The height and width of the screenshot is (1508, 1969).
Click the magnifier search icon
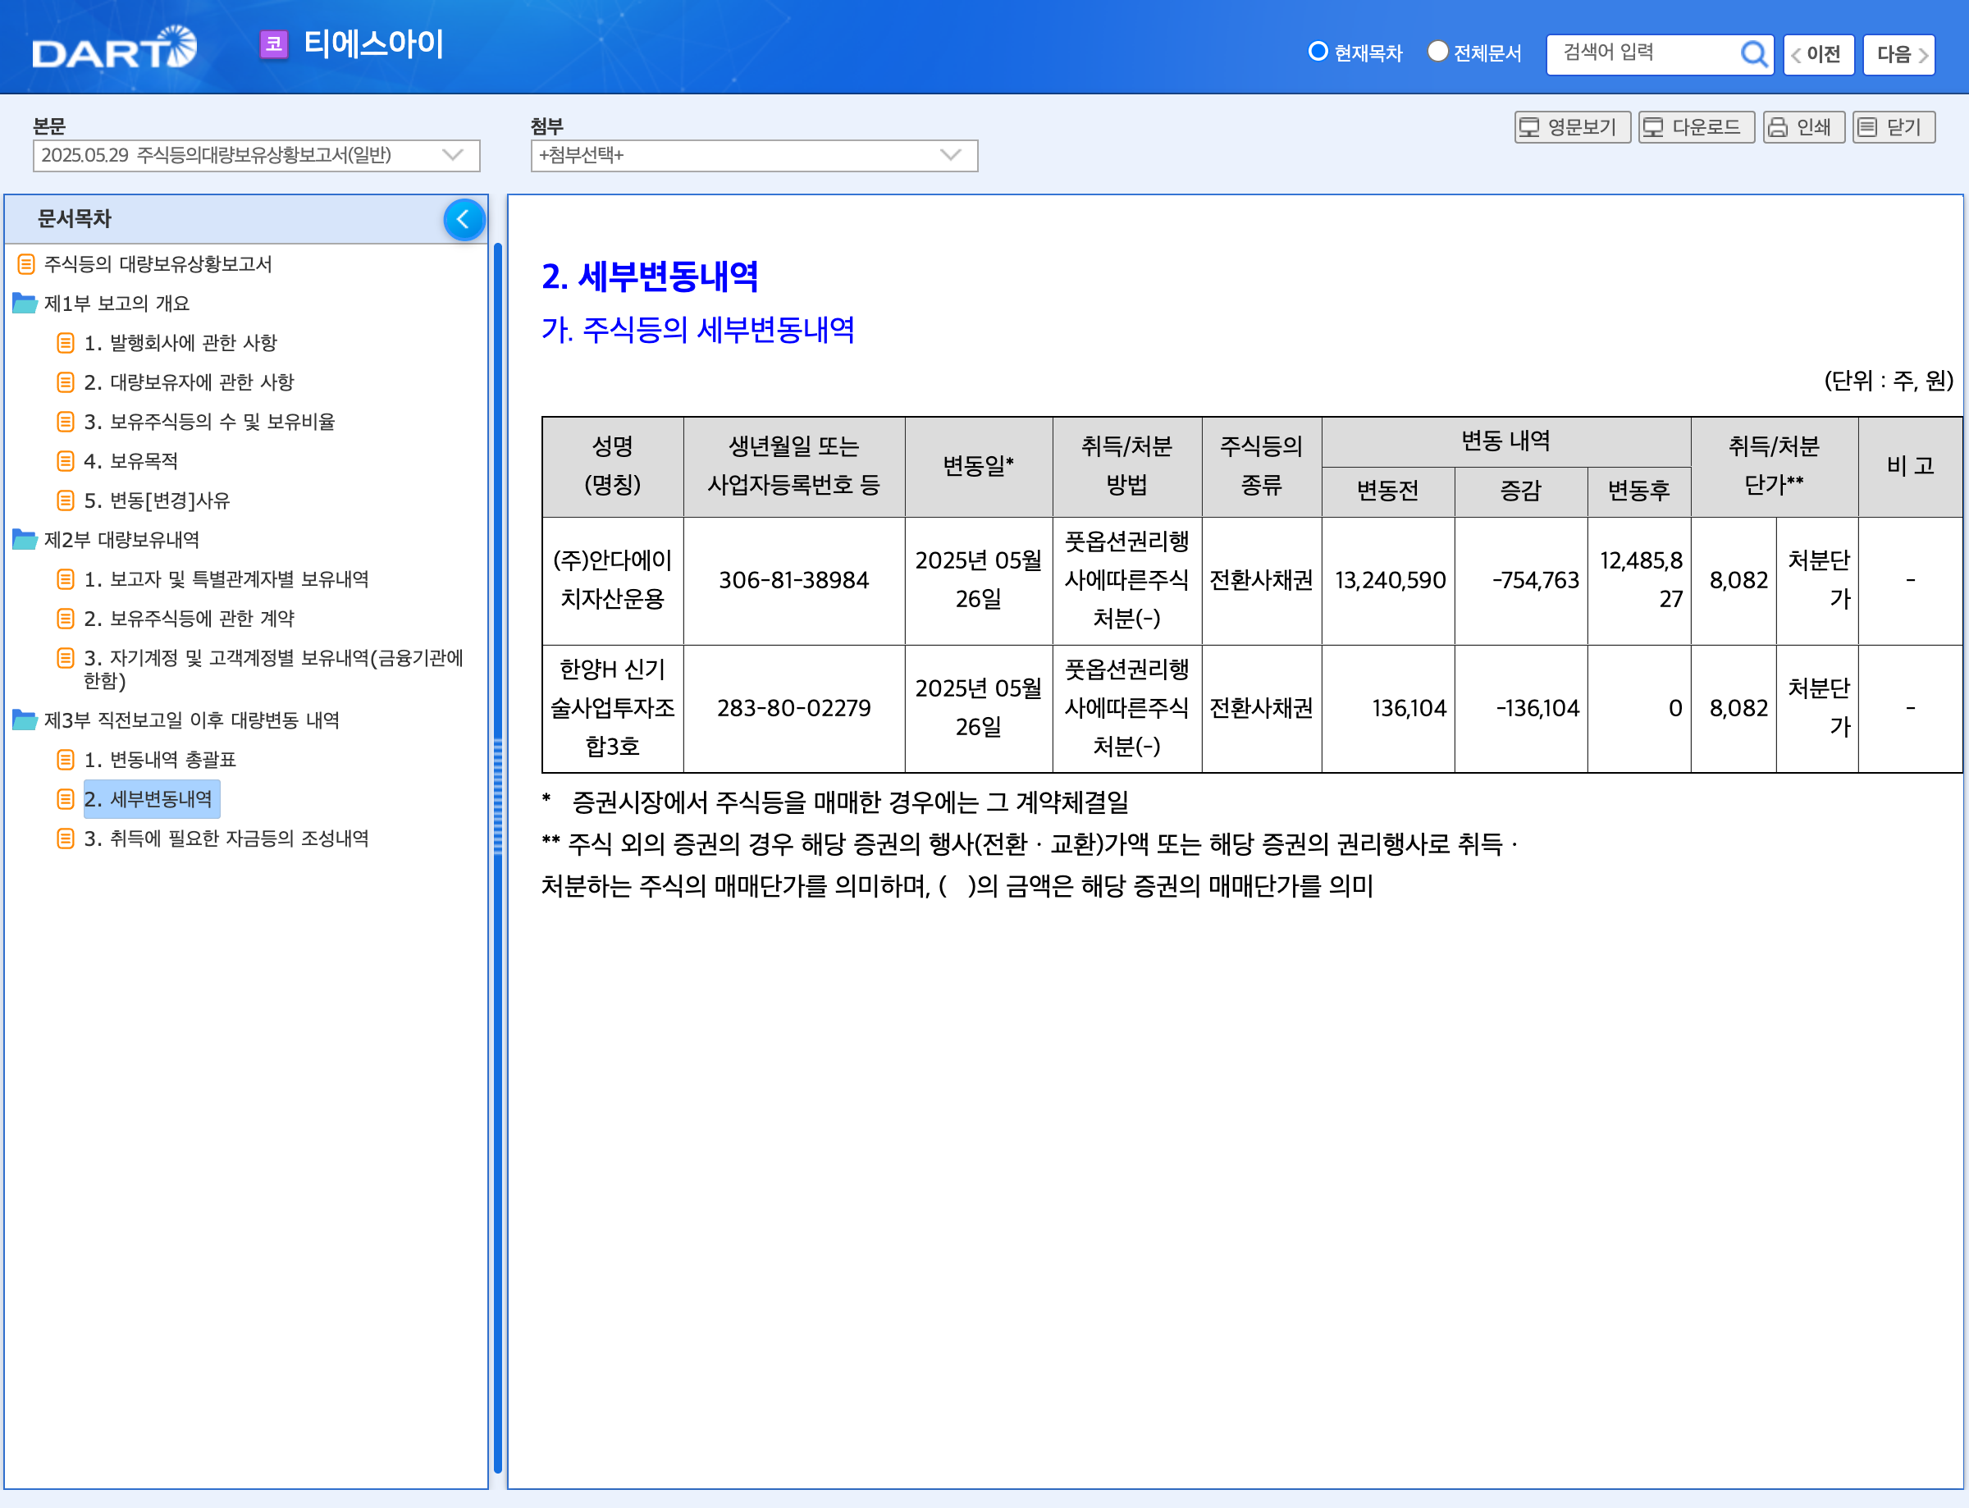[1752, 54]
